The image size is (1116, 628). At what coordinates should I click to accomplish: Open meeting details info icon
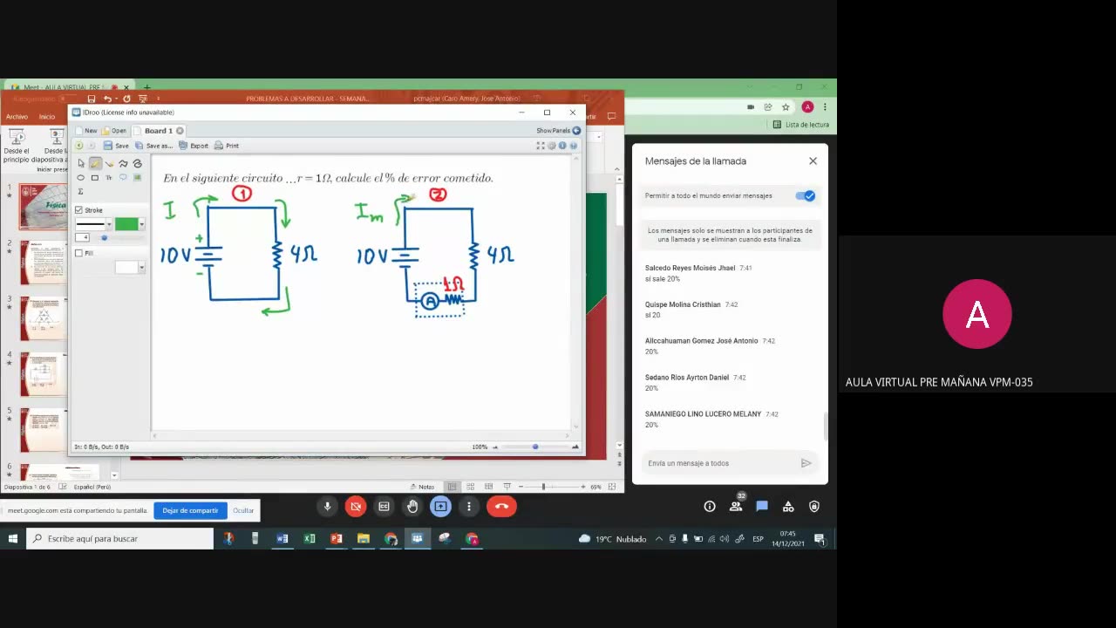tap(710, 506)
